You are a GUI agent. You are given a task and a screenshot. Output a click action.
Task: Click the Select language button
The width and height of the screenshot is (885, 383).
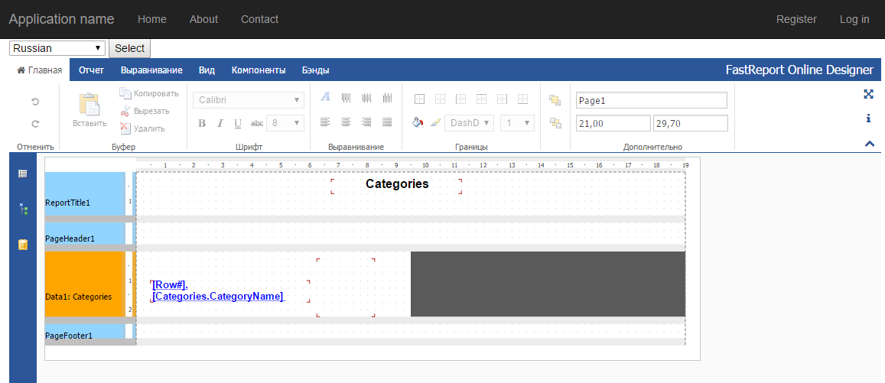click(x=130, y=48)
